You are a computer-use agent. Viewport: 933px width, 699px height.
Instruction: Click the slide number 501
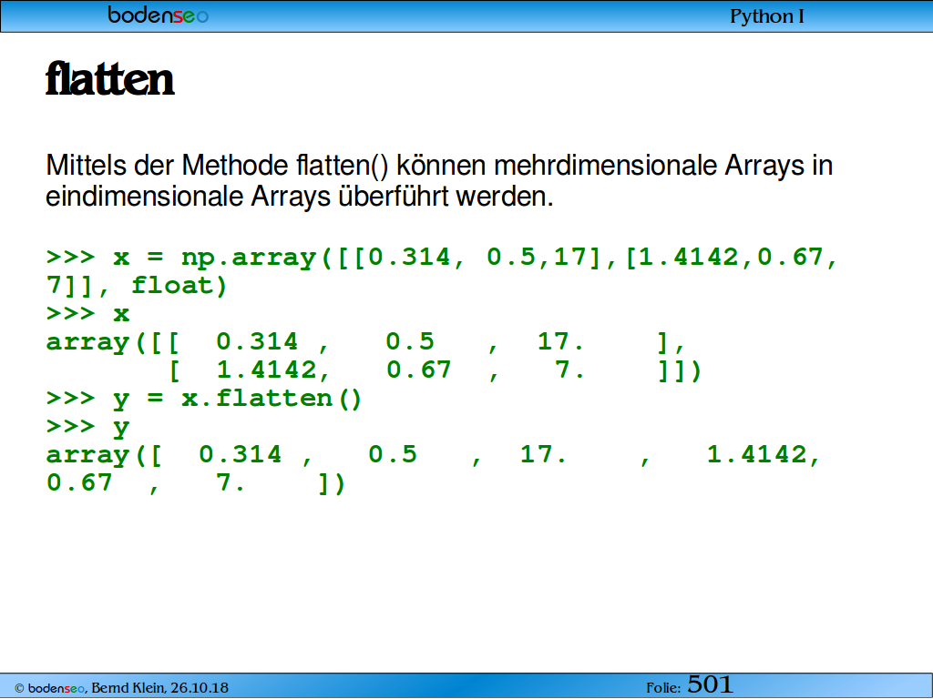[710, 684]
